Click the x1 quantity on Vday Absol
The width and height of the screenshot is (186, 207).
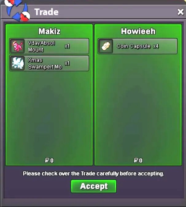[x=67, y=46]
